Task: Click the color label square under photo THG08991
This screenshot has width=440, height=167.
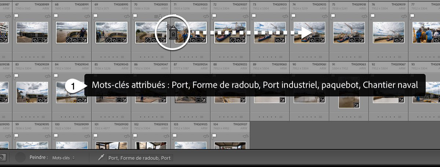Action: coord(83,57)
